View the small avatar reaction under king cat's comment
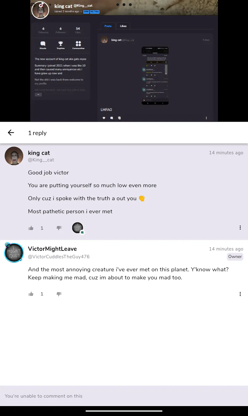This screenshot has height=416, width=248. tap(78, 228)
